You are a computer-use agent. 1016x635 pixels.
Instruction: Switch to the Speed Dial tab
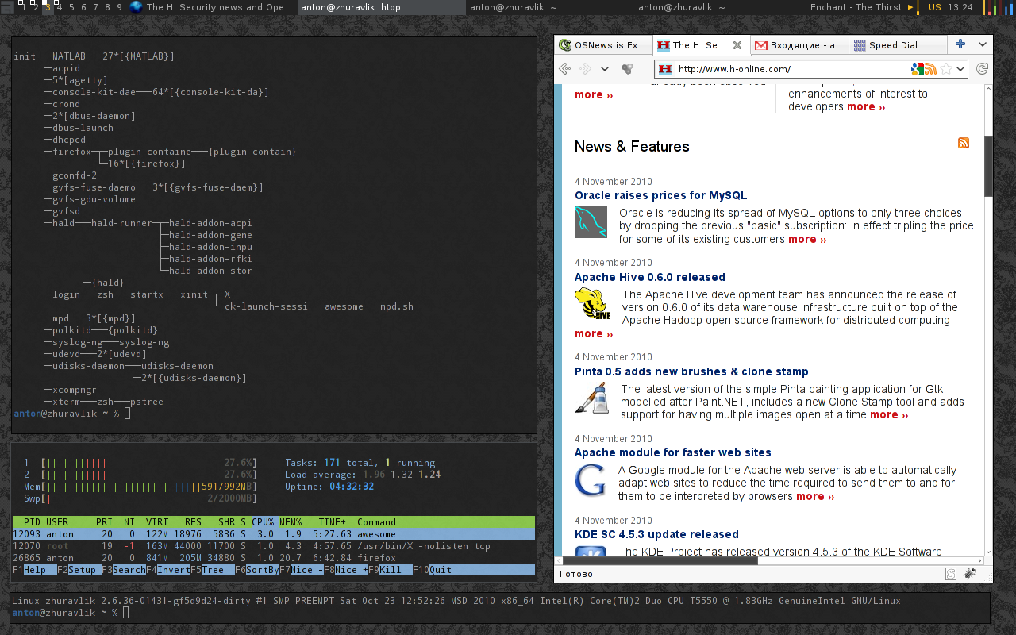pyautogui.click(x=897, y=45)
